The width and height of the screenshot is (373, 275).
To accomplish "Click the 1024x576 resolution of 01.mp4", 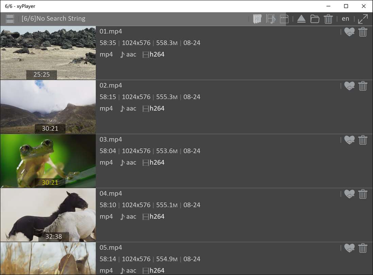I will coord(136,43).
